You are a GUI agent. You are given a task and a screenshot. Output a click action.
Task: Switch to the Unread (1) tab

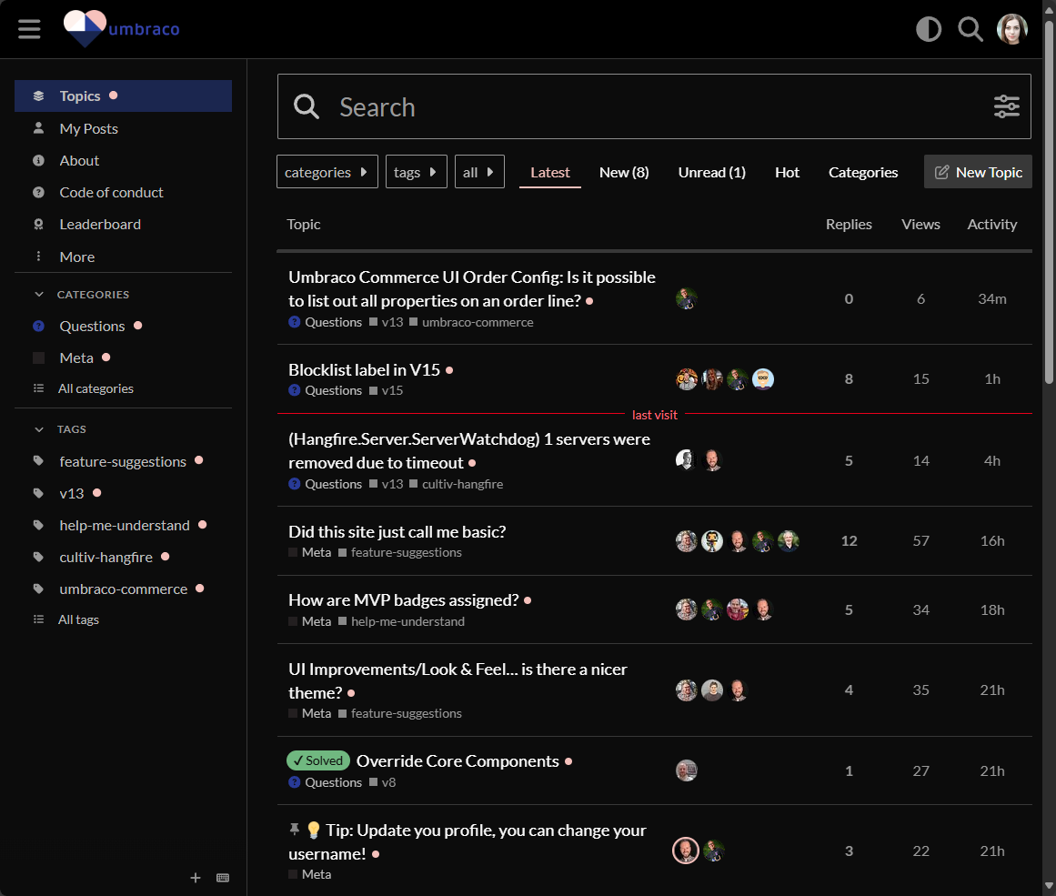click(x=711, y=172)
